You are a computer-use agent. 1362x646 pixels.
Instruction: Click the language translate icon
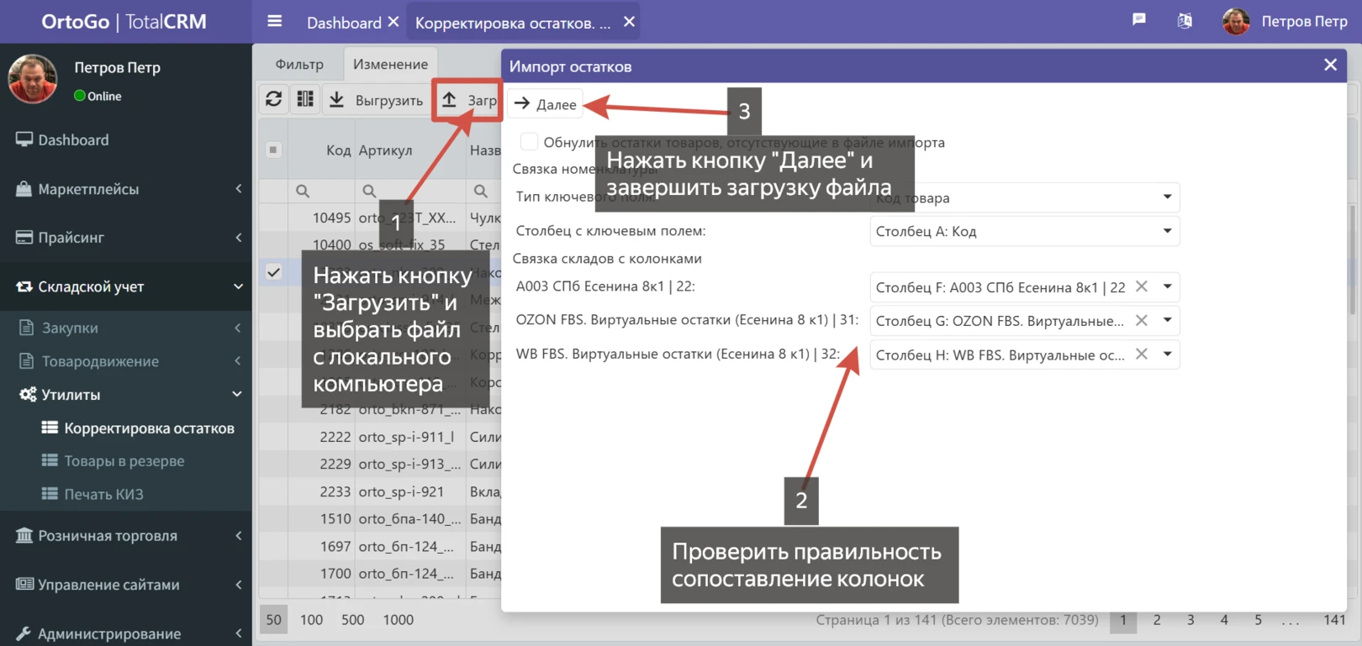point(1184,21)
